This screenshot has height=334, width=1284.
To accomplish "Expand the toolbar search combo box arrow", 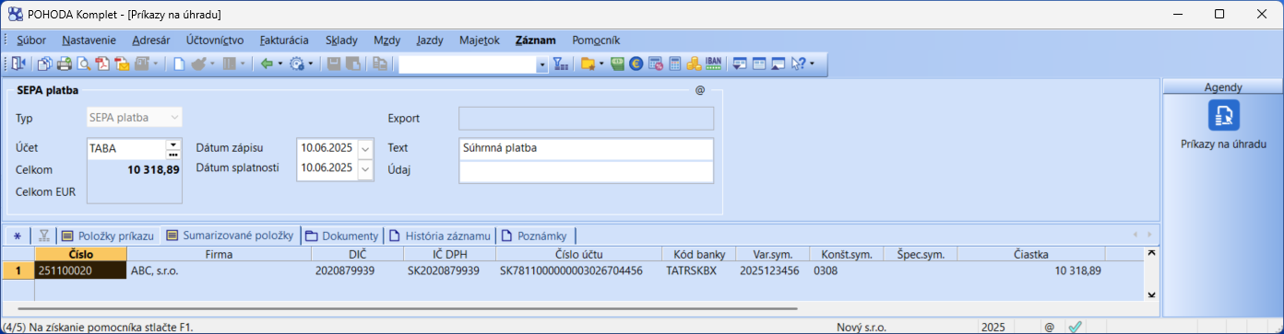I will click(541, 64).
